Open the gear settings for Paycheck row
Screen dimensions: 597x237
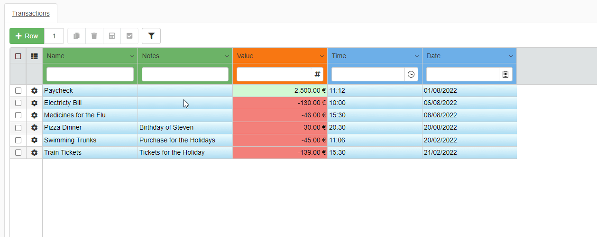coord(34,90)
